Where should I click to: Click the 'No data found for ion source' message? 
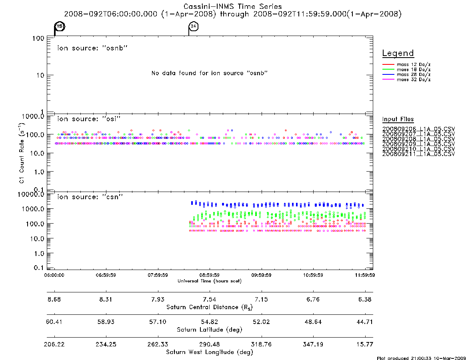coord(210,73)
